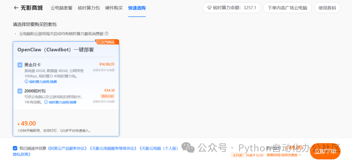Viewport: 352px width, 162px height.
Task: Toggle the 我已阅读并同意 agreement checkbox
Action: point(15,148)
